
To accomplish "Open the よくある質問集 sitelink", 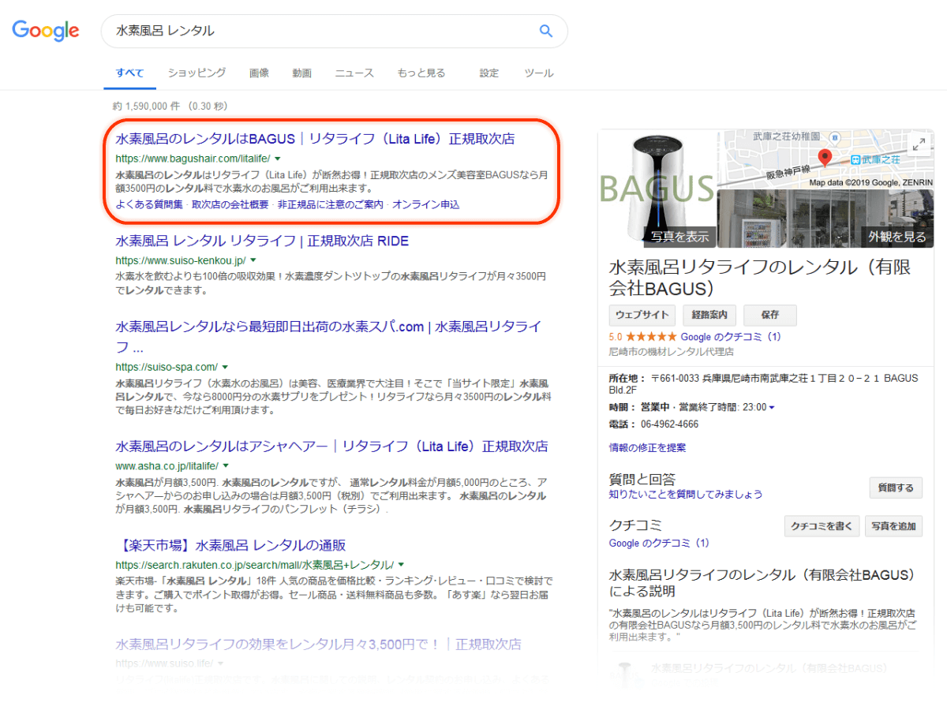I will 149,204.
